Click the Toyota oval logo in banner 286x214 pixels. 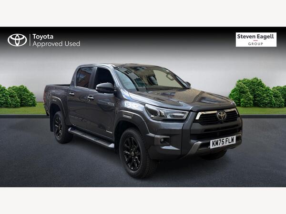[17, 40]
